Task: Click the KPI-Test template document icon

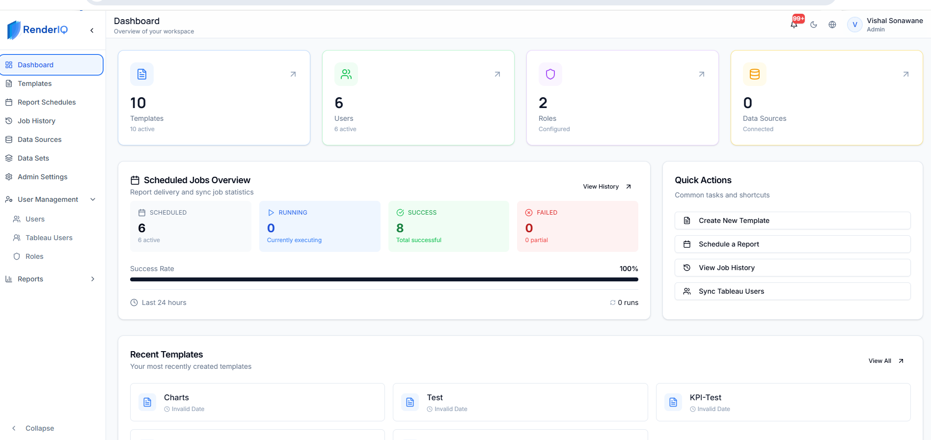Action: (673, 402)
